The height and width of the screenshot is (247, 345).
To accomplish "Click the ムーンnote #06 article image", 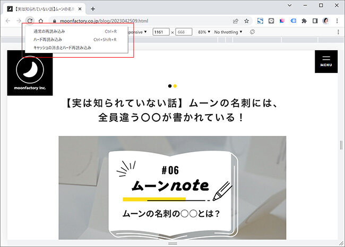I will pos(172,188).
